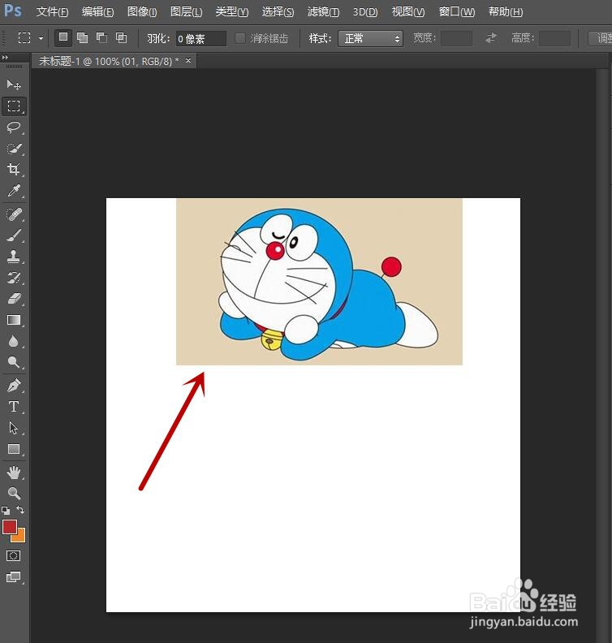Open the 图层(L) menu
This screenshot has width=612, height=643.
point(186,11)
